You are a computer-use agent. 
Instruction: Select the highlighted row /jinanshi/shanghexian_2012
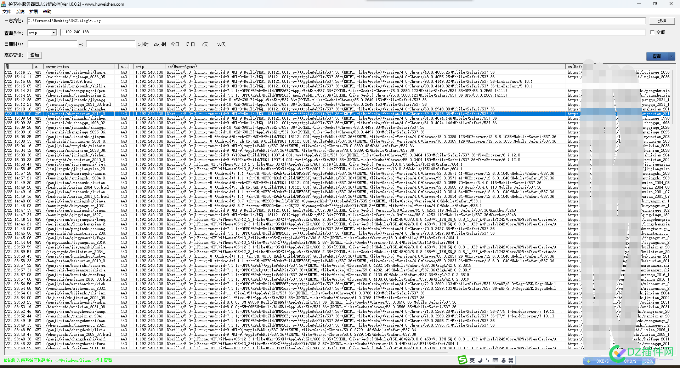coord(337,114)
